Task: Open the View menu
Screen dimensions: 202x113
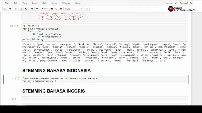Action: (24, 3)
